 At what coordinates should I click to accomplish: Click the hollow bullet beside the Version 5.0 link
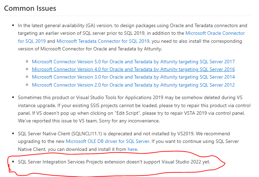(x=27, y=62)
